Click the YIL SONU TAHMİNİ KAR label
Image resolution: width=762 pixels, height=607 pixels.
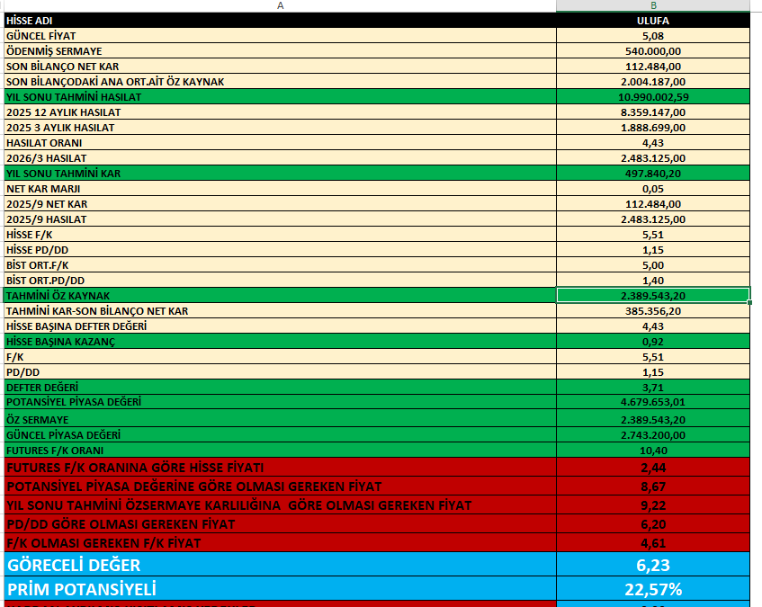click(x=280, y=174)
